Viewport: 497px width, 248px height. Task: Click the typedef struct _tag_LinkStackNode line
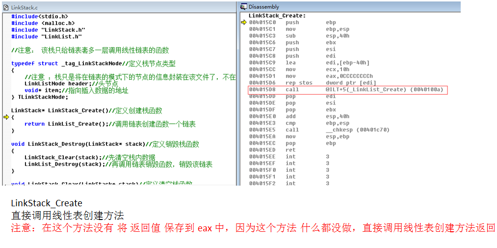click(x=93, y=63)
